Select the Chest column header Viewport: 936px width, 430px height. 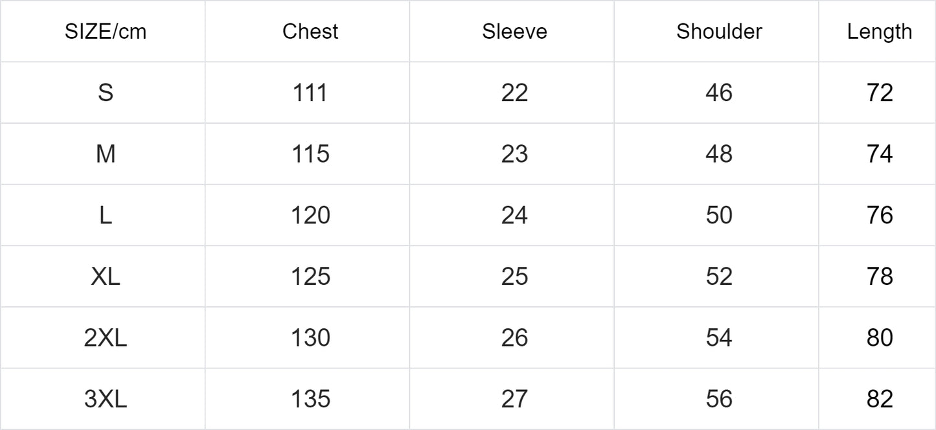(x=310, y=32)
